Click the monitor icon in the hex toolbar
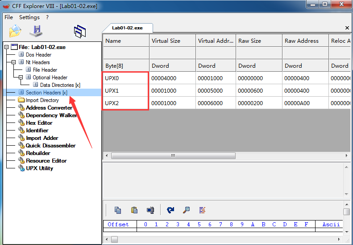Image resolution: width=353 pixels, height=245 pixels. point(150,210)
